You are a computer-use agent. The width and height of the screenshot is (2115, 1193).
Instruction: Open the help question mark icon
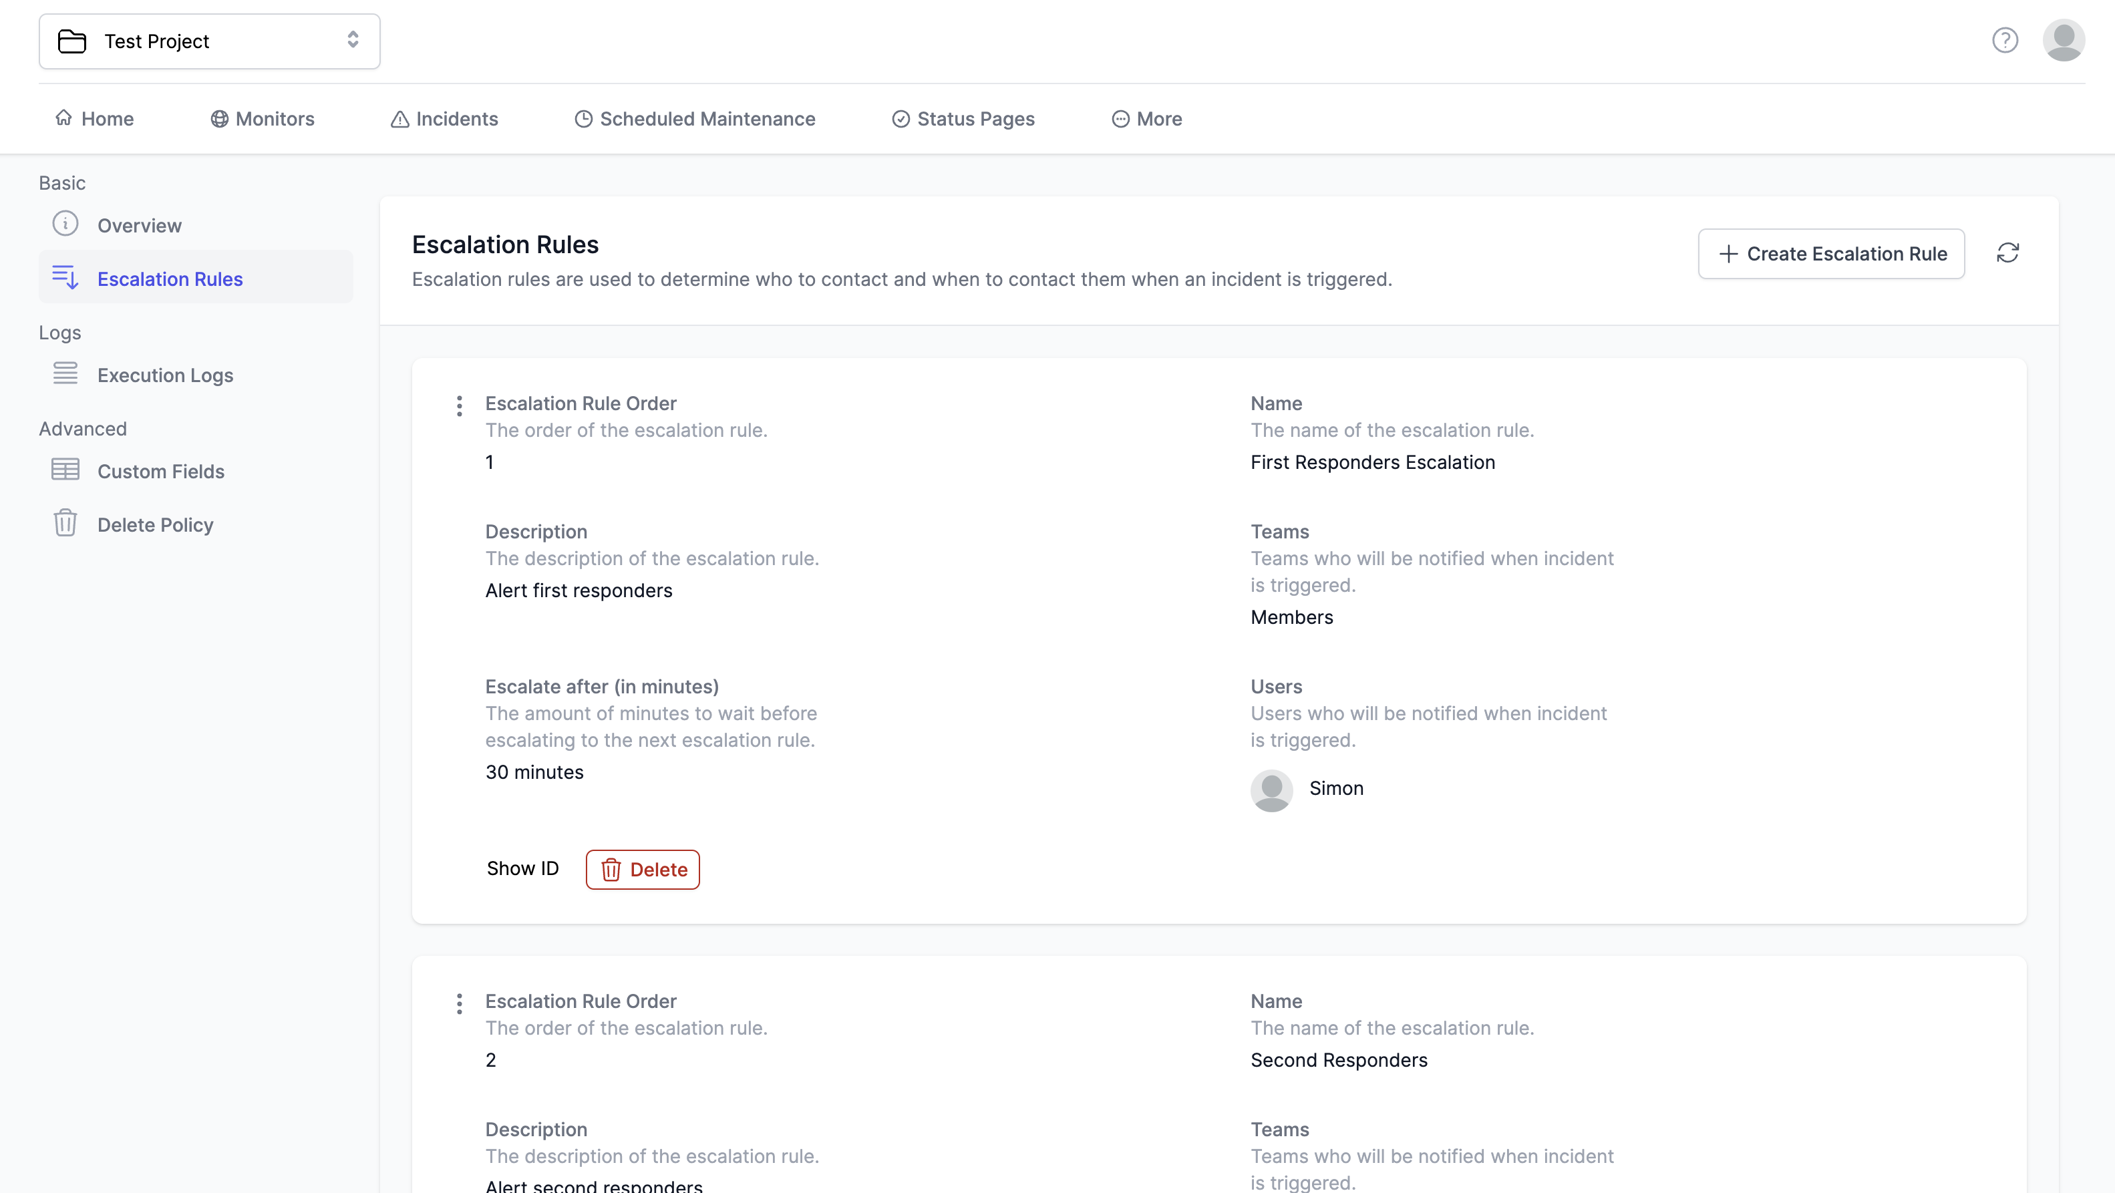tap(2004, 40)
